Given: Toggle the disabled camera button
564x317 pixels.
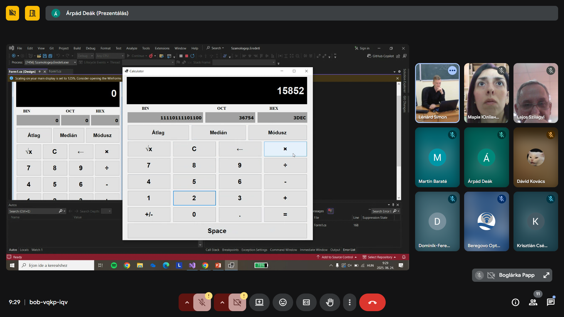Looking at the screenshot, I should [x=237, y=302].
